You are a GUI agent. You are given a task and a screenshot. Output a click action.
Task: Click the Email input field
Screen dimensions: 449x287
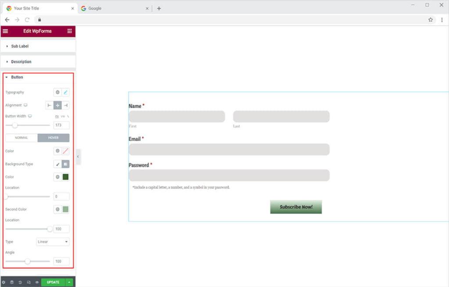[x=229, y=149]
